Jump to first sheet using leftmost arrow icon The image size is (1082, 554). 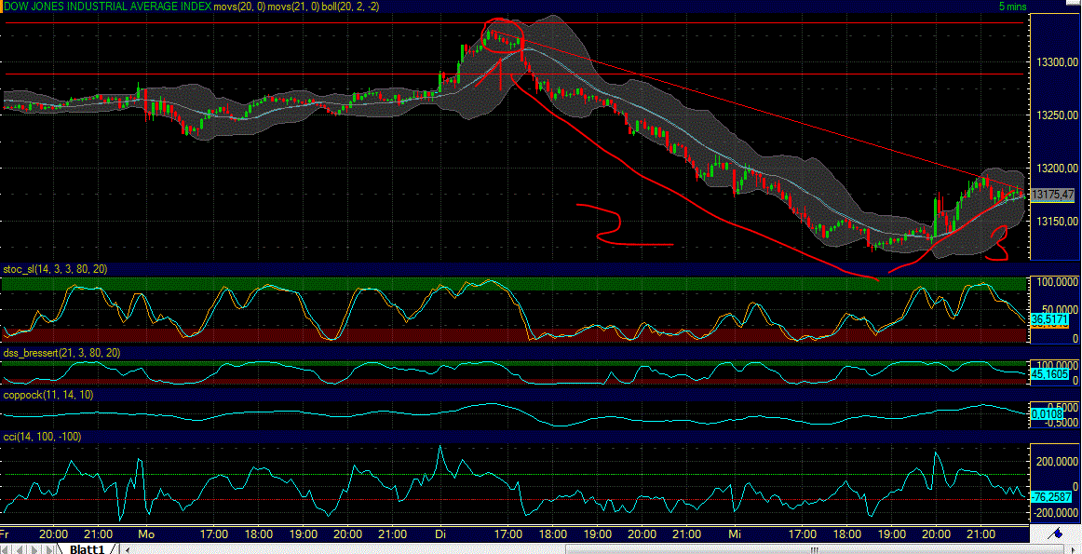click(6, 548)
